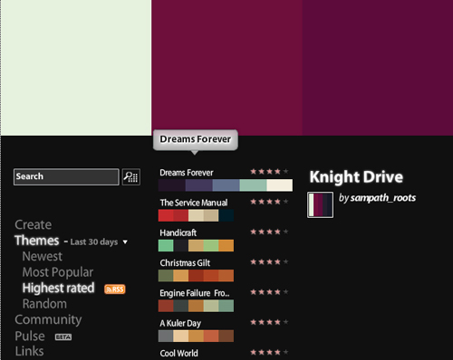Select Highest rated themes
The image size is (453, 360).
pos(58,288)
